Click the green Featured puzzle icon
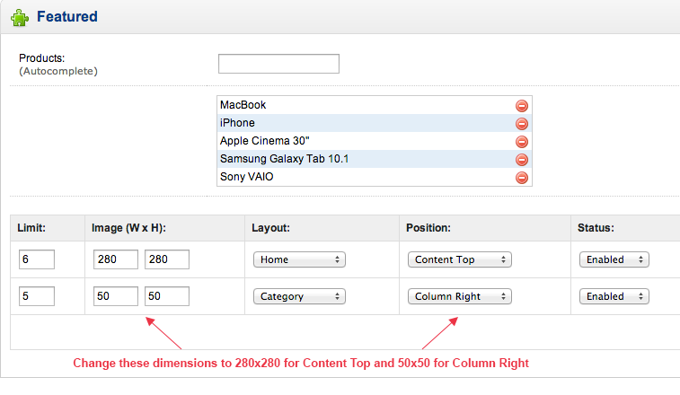Screen dimensions: 680x395 point(20,18)
